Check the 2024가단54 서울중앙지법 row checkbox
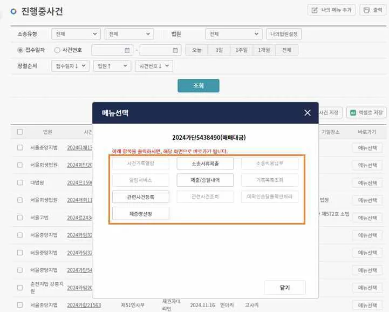This screenshot has height=312, width=389. [20, 270]
